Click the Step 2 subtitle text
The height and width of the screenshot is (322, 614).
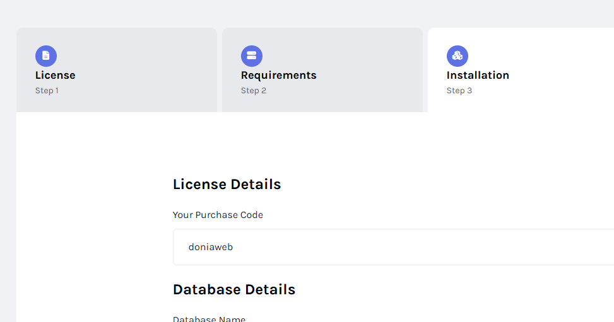(253, 90)
